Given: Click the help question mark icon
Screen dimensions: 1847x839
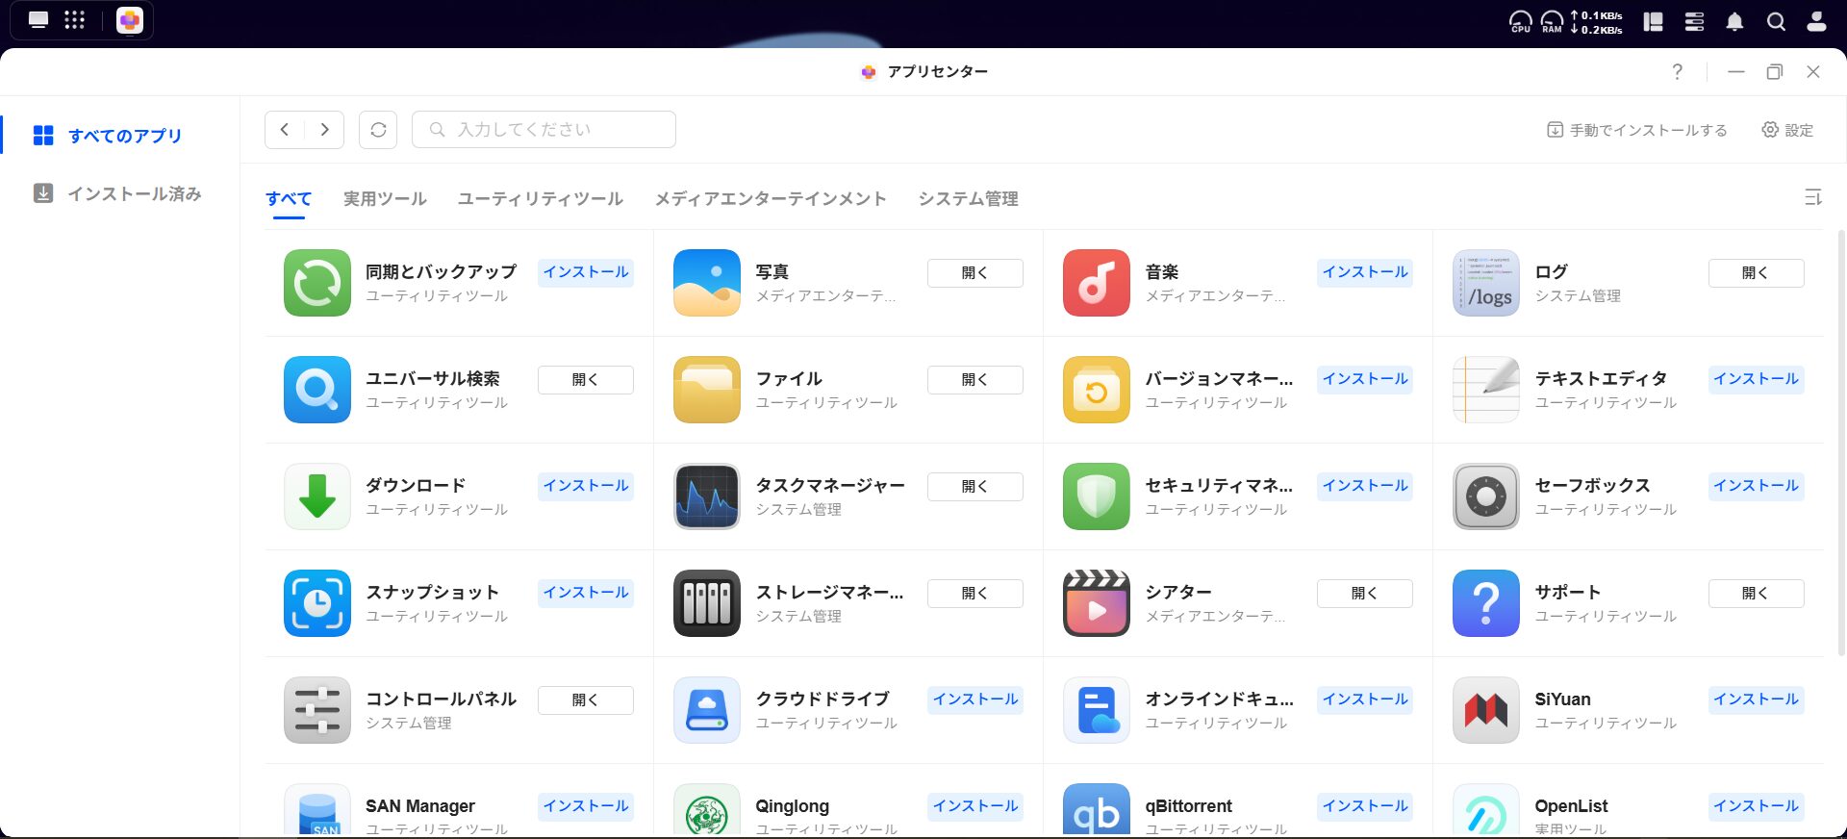Looking at the screenshot, I should [1677, 72].
